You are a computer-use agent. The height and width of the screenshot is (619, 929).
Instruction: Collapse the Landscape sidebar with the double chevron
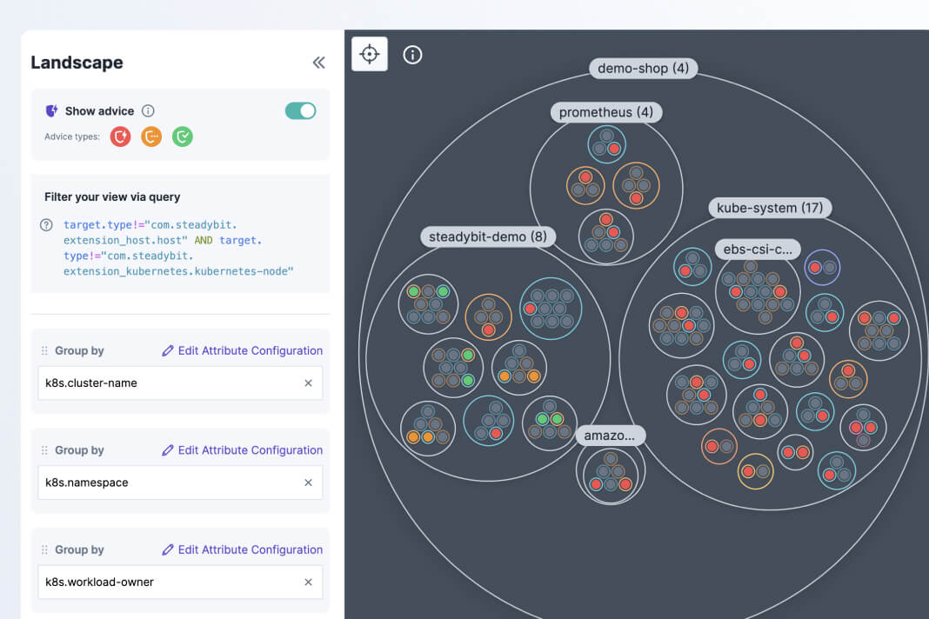(318, 62)
